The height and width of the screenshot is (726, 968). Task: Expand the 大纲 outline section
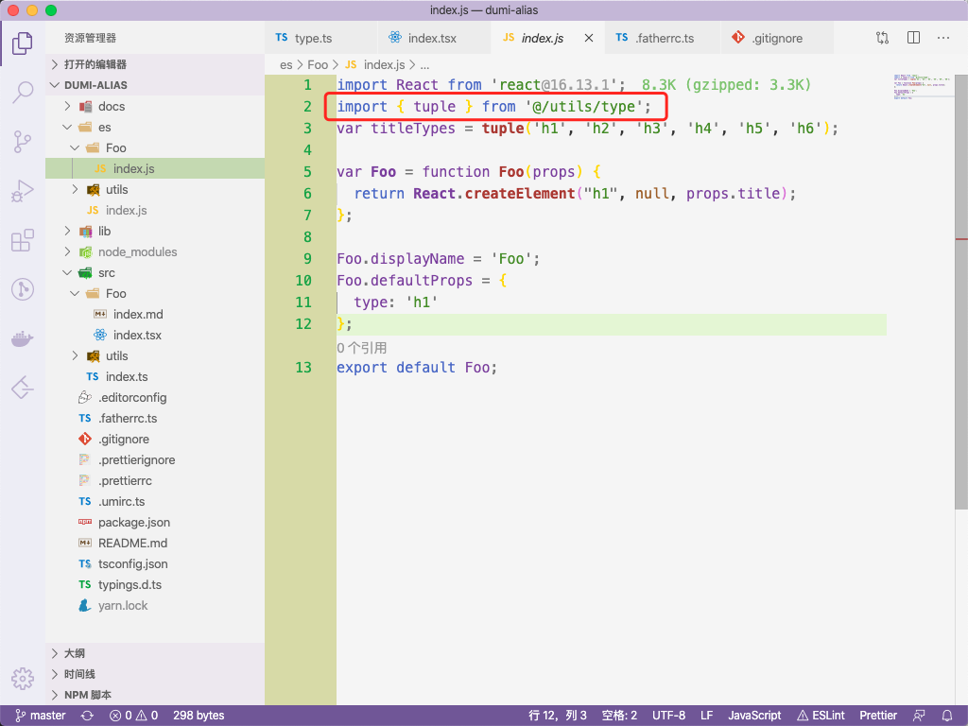(155, 653)
